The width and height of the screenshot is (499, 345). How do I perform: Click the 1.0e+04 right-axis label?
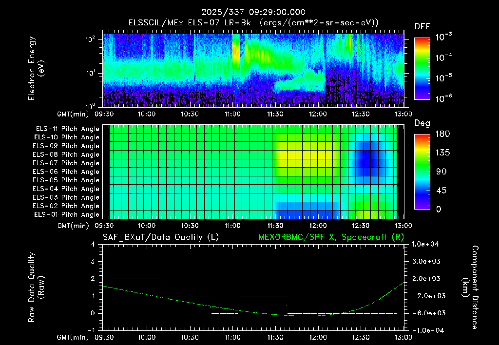click(x=425, y=244)
